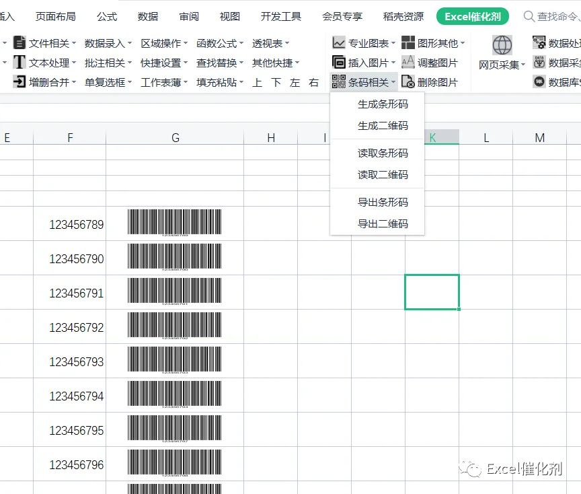The width and height of the screenshot is (581, 494).
Task: Open the 批注相关 dropdown
Action: [x=108, y=63]
